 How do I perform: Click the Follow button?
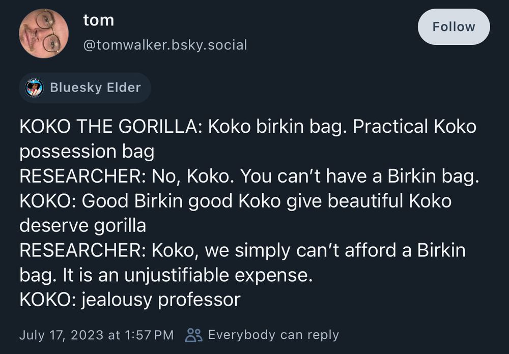tap(453, 26)
